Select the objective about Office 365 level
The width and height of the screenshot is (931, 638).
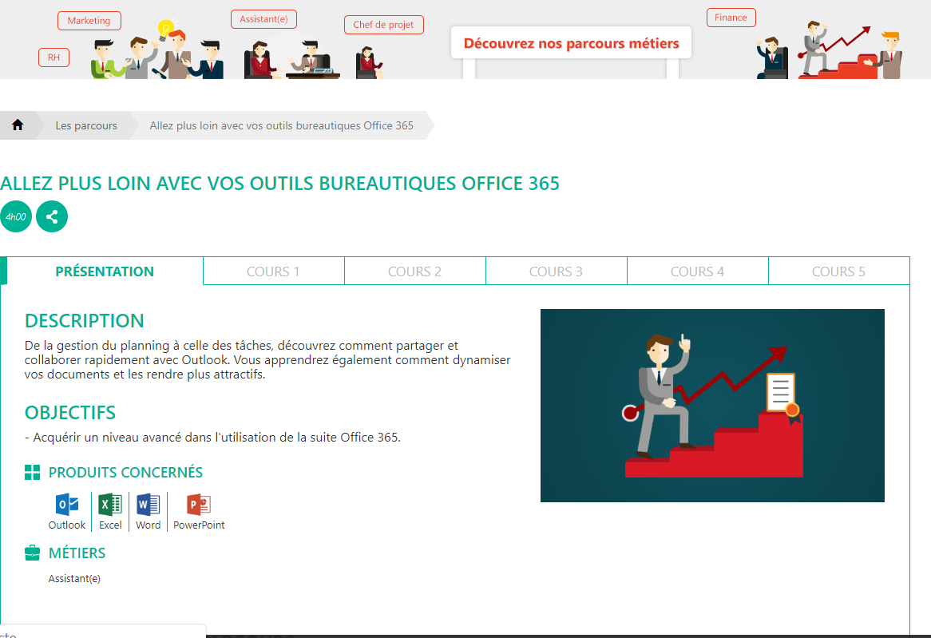click(212, 438)
